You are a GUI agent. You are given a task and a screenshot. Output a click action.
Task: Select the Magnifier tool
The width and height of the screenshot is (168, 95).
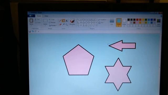[66, 25]
